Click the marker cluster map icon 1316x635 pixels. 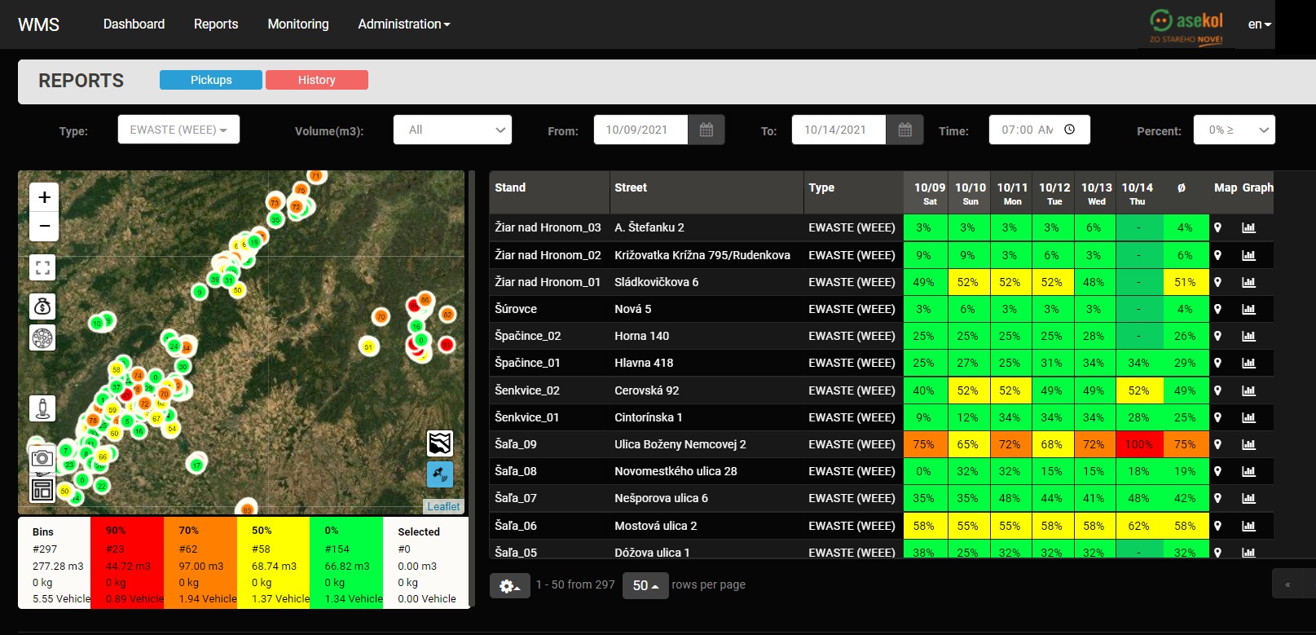coord(43,337)
